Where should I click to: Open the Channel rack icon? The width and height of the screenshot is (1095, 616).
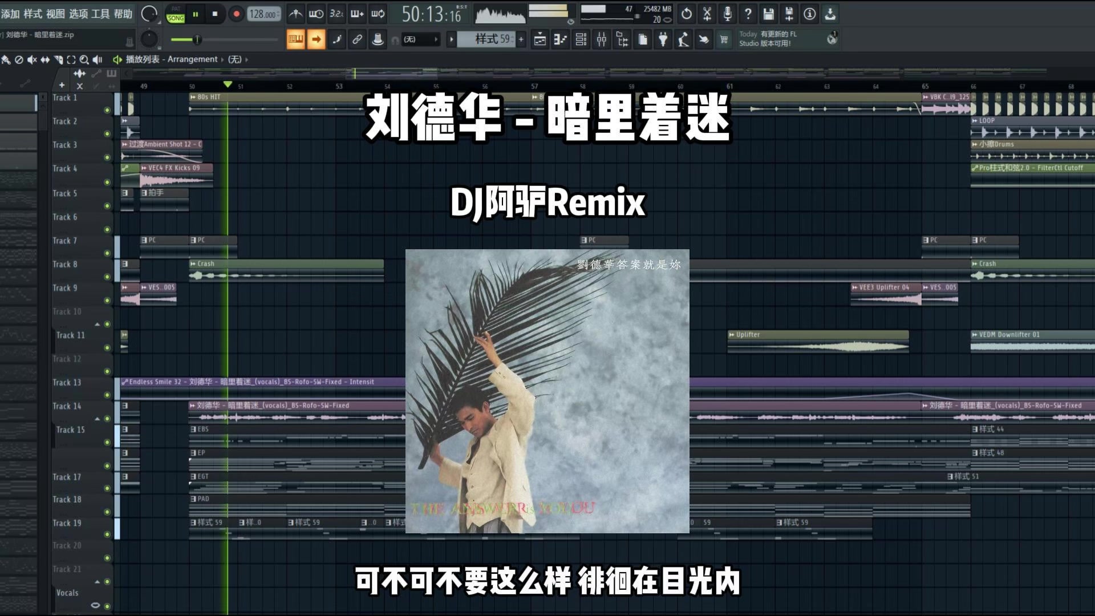pos(581,39)
